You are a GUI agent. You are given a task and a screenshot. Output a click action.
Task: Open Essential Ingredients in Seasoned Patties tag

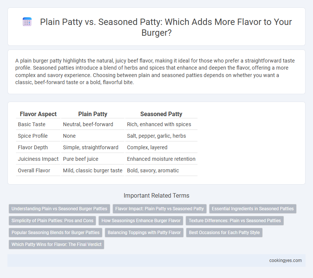click(x=253, y=209)
